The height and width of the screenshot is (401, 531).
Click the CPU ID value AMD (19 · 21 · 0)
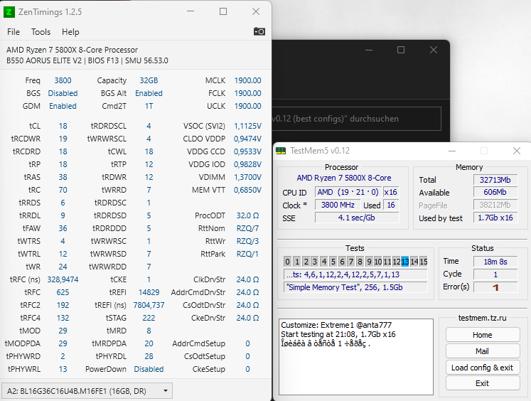(348, 192)
